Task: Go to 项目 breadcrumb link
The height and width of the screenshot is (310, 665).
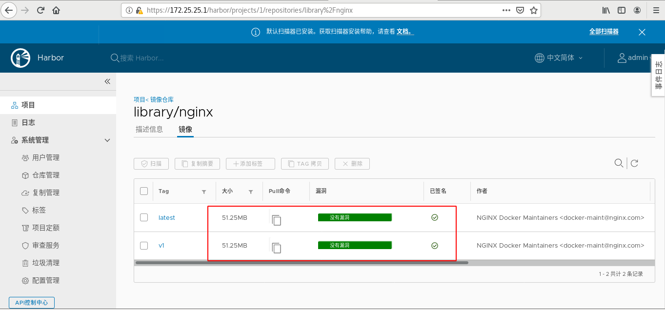Action: pyautogui.click(x=139, y=99)
